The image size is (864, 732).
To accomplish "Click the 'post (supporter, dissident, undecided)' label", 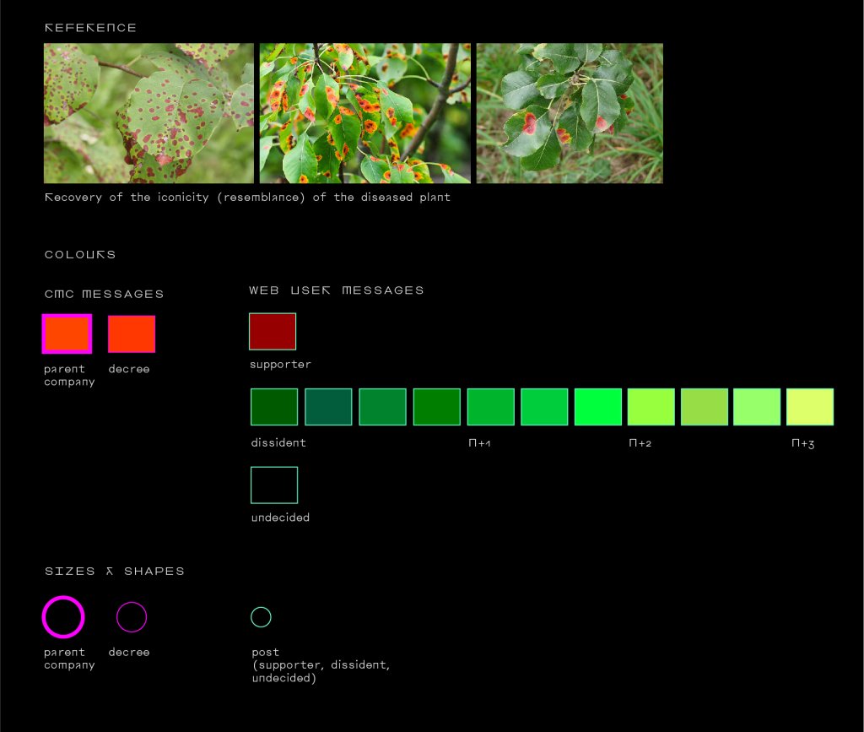I will [x=321, y=665].
